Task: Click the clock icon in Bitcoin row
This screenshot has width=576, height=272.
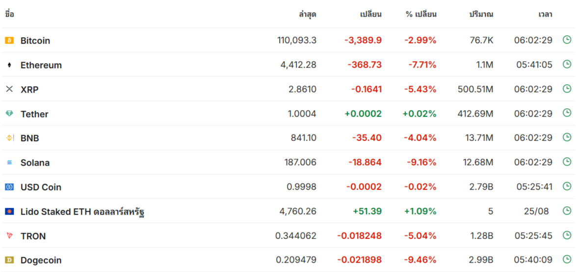Action: (567, 40)
